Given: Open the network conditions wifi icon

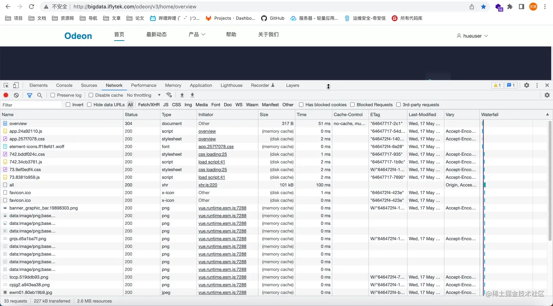Looking at the screenshot, I should pos(169,95).
